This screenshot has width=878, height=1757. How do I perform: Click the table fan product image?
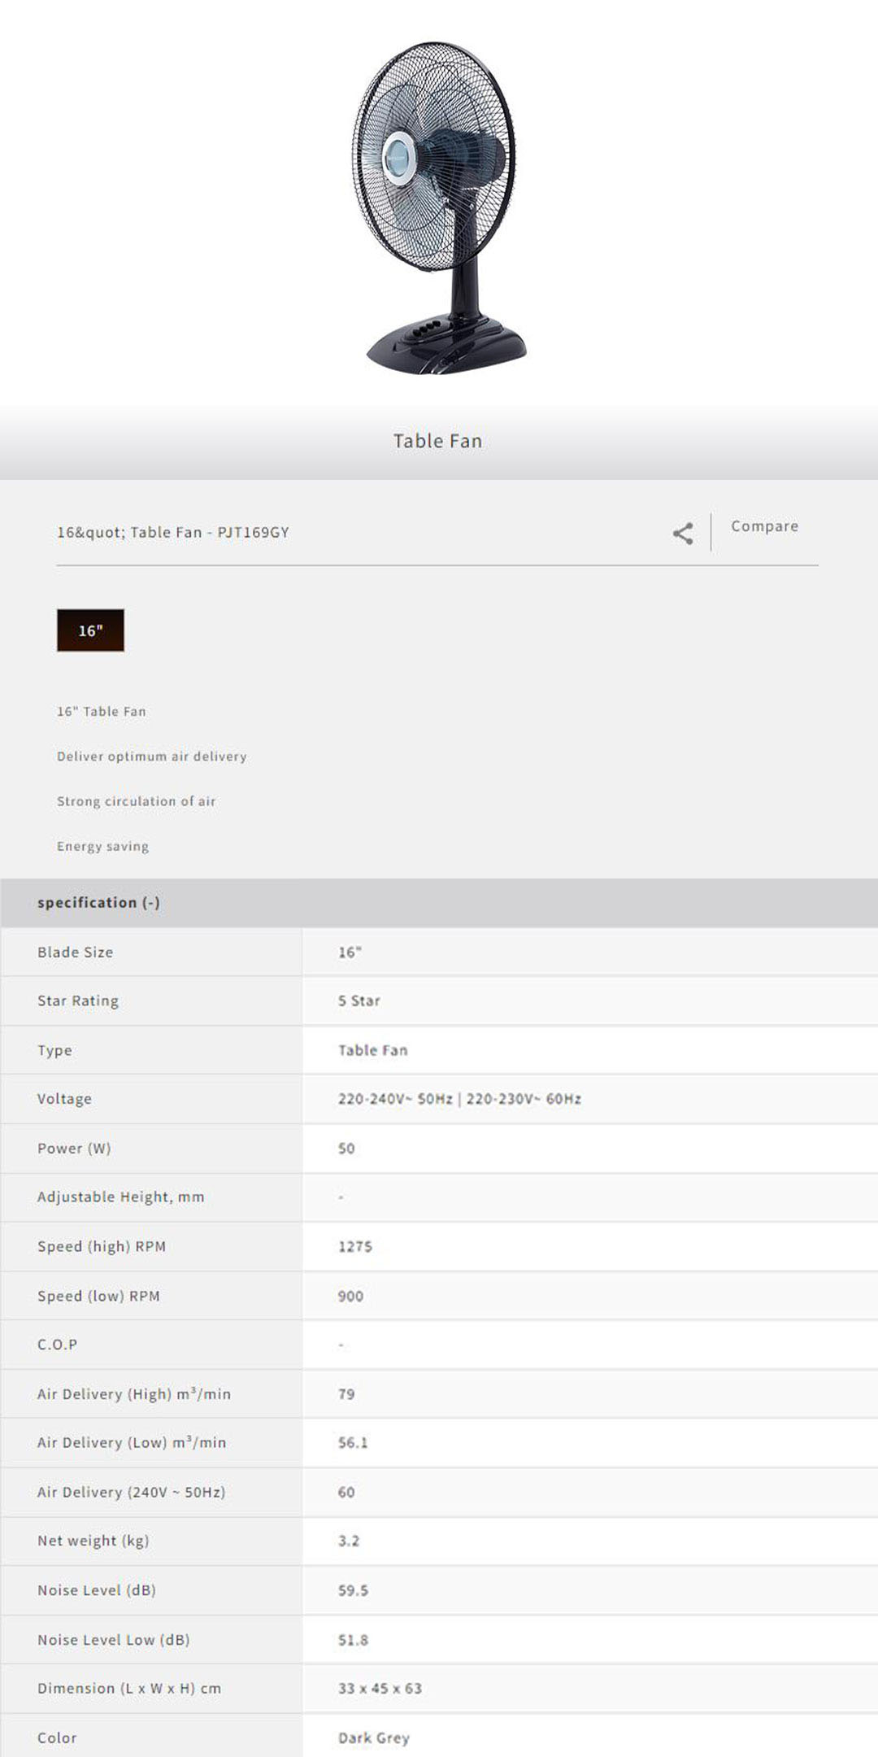tap(438, 207)
